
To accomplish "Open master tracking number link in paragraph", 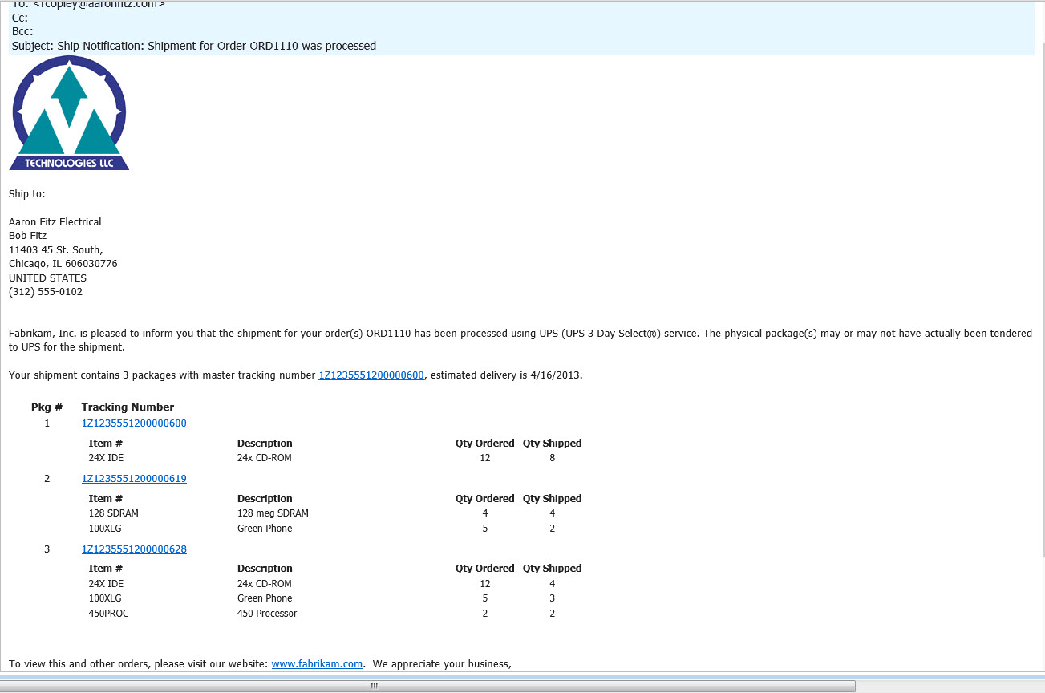I will coord(371,375).
